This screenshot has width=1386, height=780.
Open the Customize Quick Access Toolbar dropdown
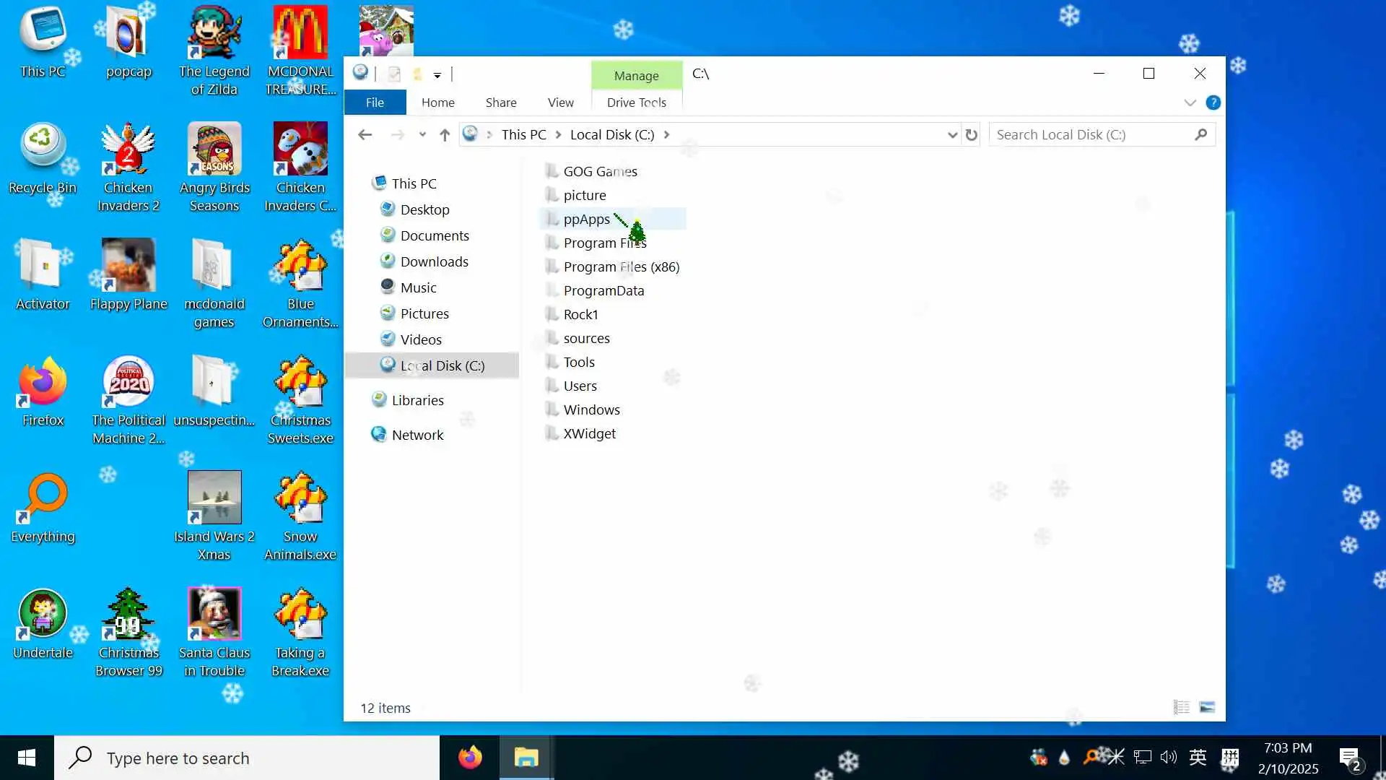point(437,75)
